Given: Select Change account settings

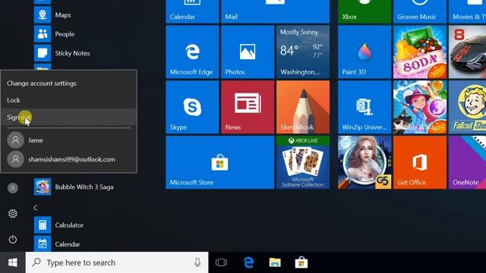Looking at the screenshot, I should [x=68, y=83].
